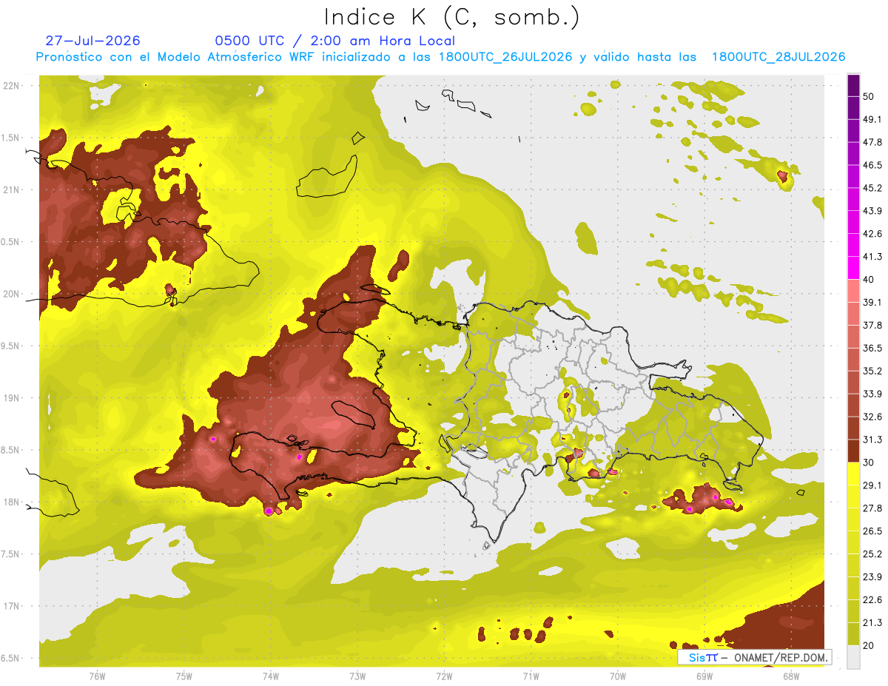This screenshot has height=686, width=888.
Task: Click the colorbar value "31.3"
Action: pos(872,440)
